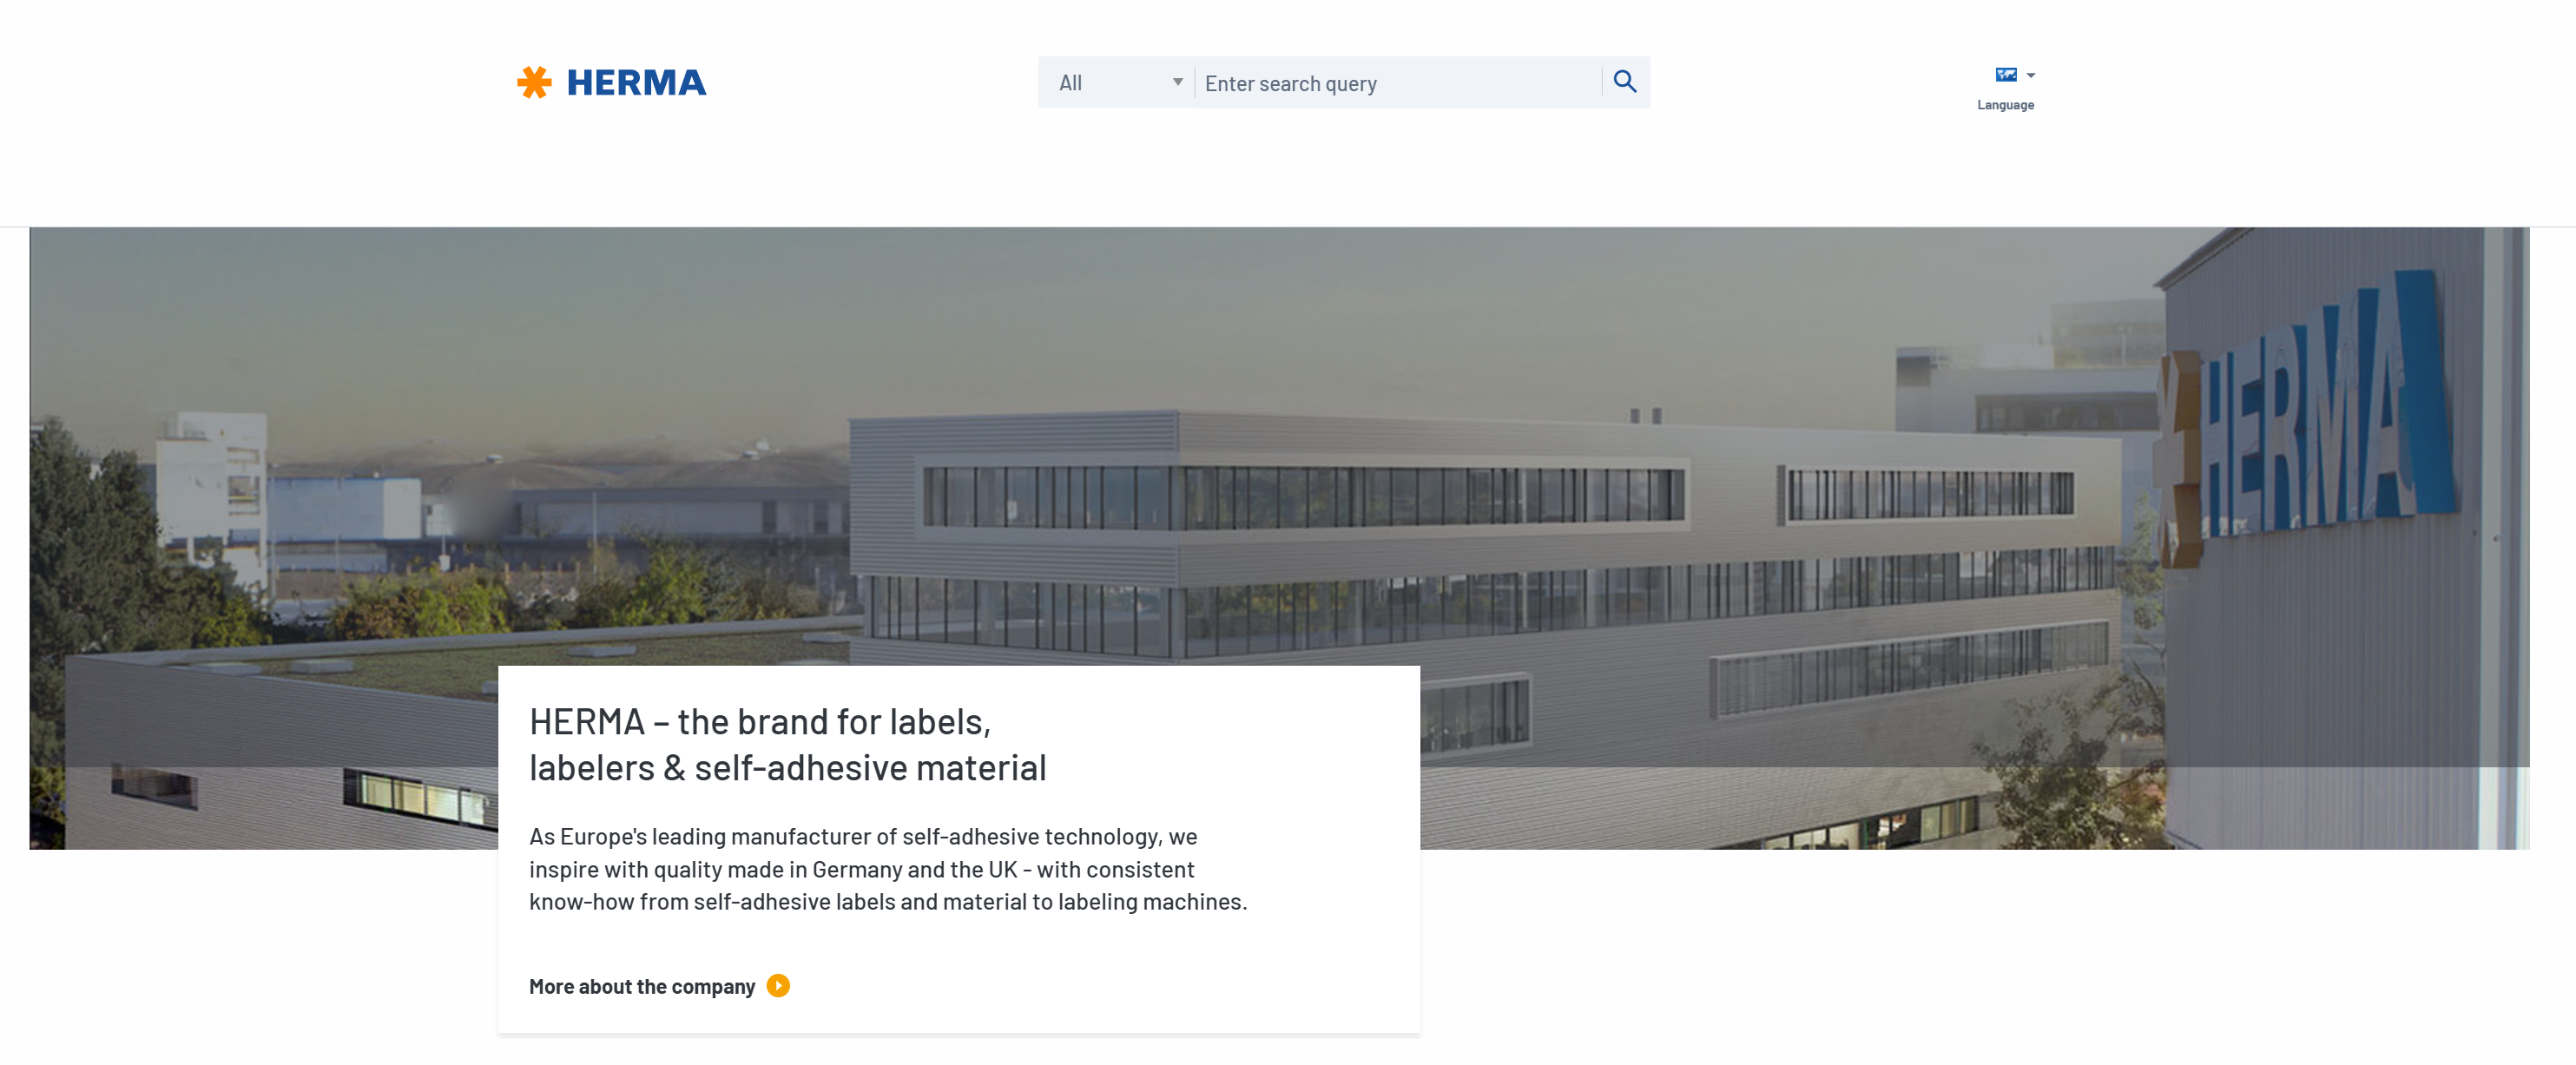Click the heading 'HERMA – the brand for labels'
The image size is (2576, 1065).
(787, 745)
